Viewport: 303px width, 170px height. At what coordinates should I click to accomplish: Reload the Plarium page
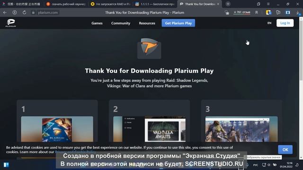[24, 13]
